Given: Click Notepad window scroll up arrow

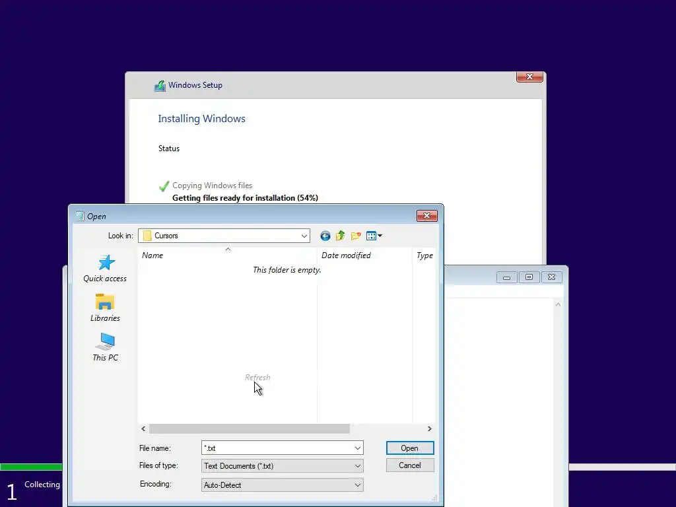Looking at the screenshot, I should (x=558, y=304).
